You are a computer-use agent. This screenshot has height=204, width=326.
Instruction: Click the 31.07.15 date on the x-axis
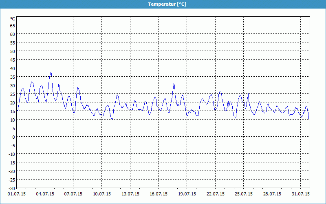(300, 194)
